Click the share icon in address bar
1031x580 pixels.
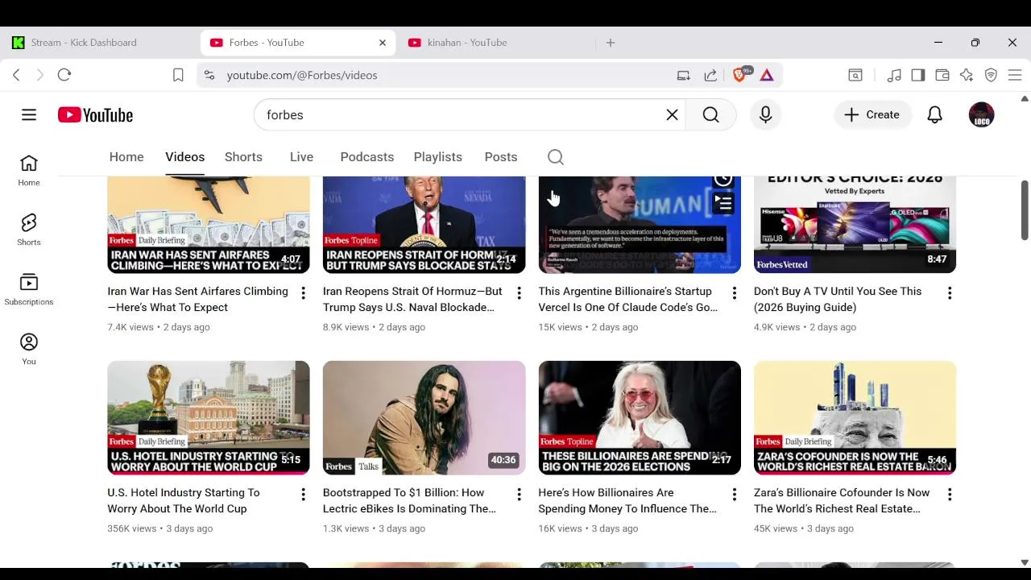click(710, 75)
